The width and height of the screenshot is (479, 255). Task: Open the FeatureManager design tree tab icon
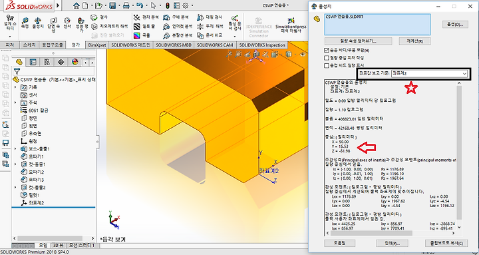tap(19, 62)
